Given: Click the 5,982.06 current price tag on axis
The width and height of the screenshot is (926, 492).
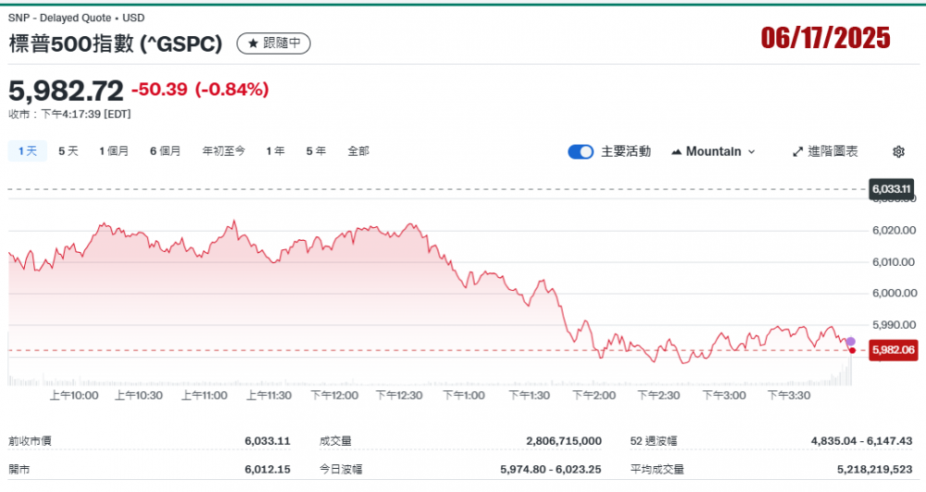Looking at the screenshot, I should [x=893, y=350].
